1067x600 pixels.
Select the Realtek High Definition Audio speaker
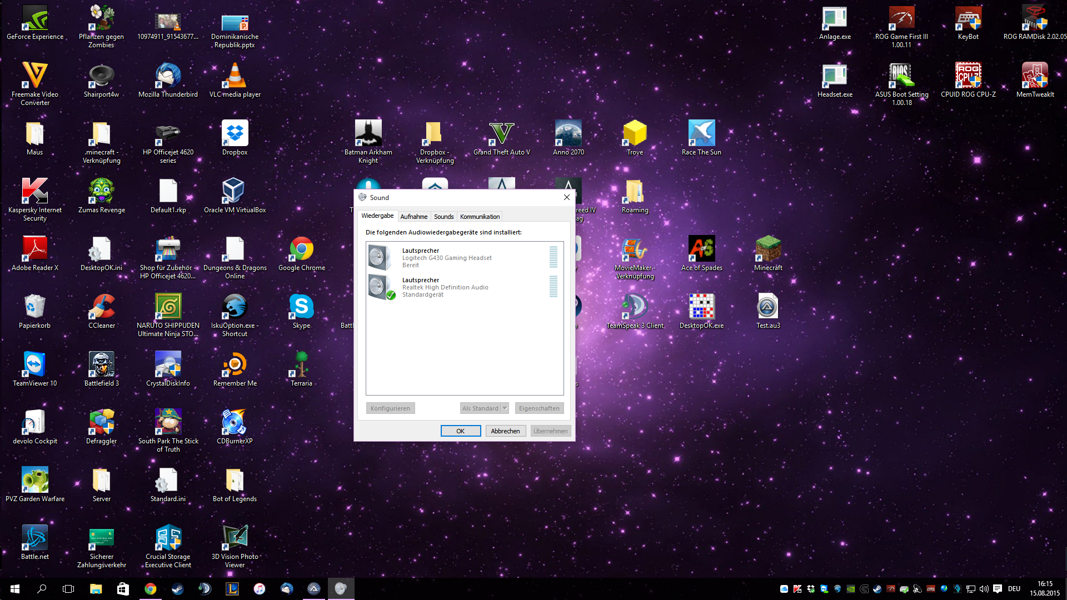445,287
